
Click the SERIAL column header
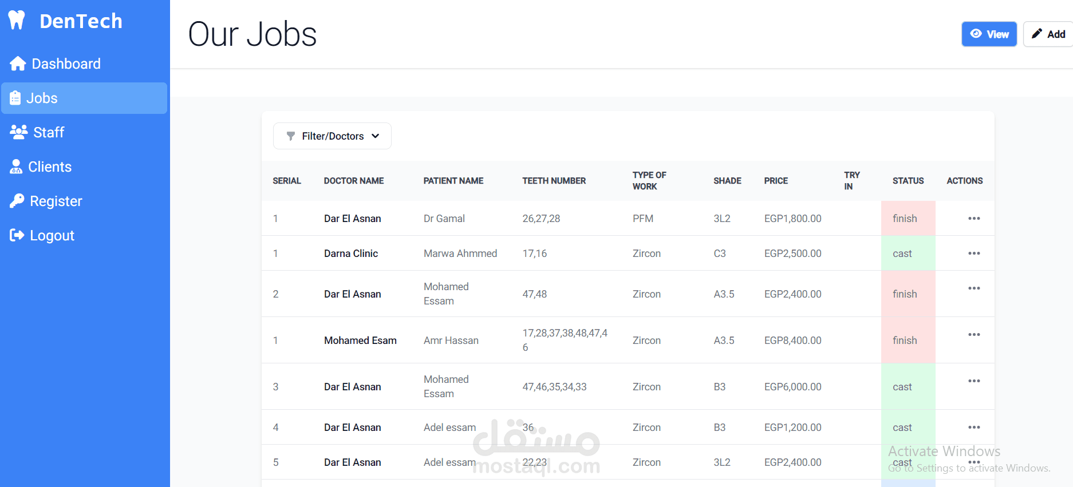coord(287,181)
